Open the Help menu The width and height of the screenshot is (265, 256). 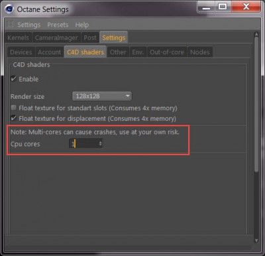pyautogui.click(x=82, y=25)
